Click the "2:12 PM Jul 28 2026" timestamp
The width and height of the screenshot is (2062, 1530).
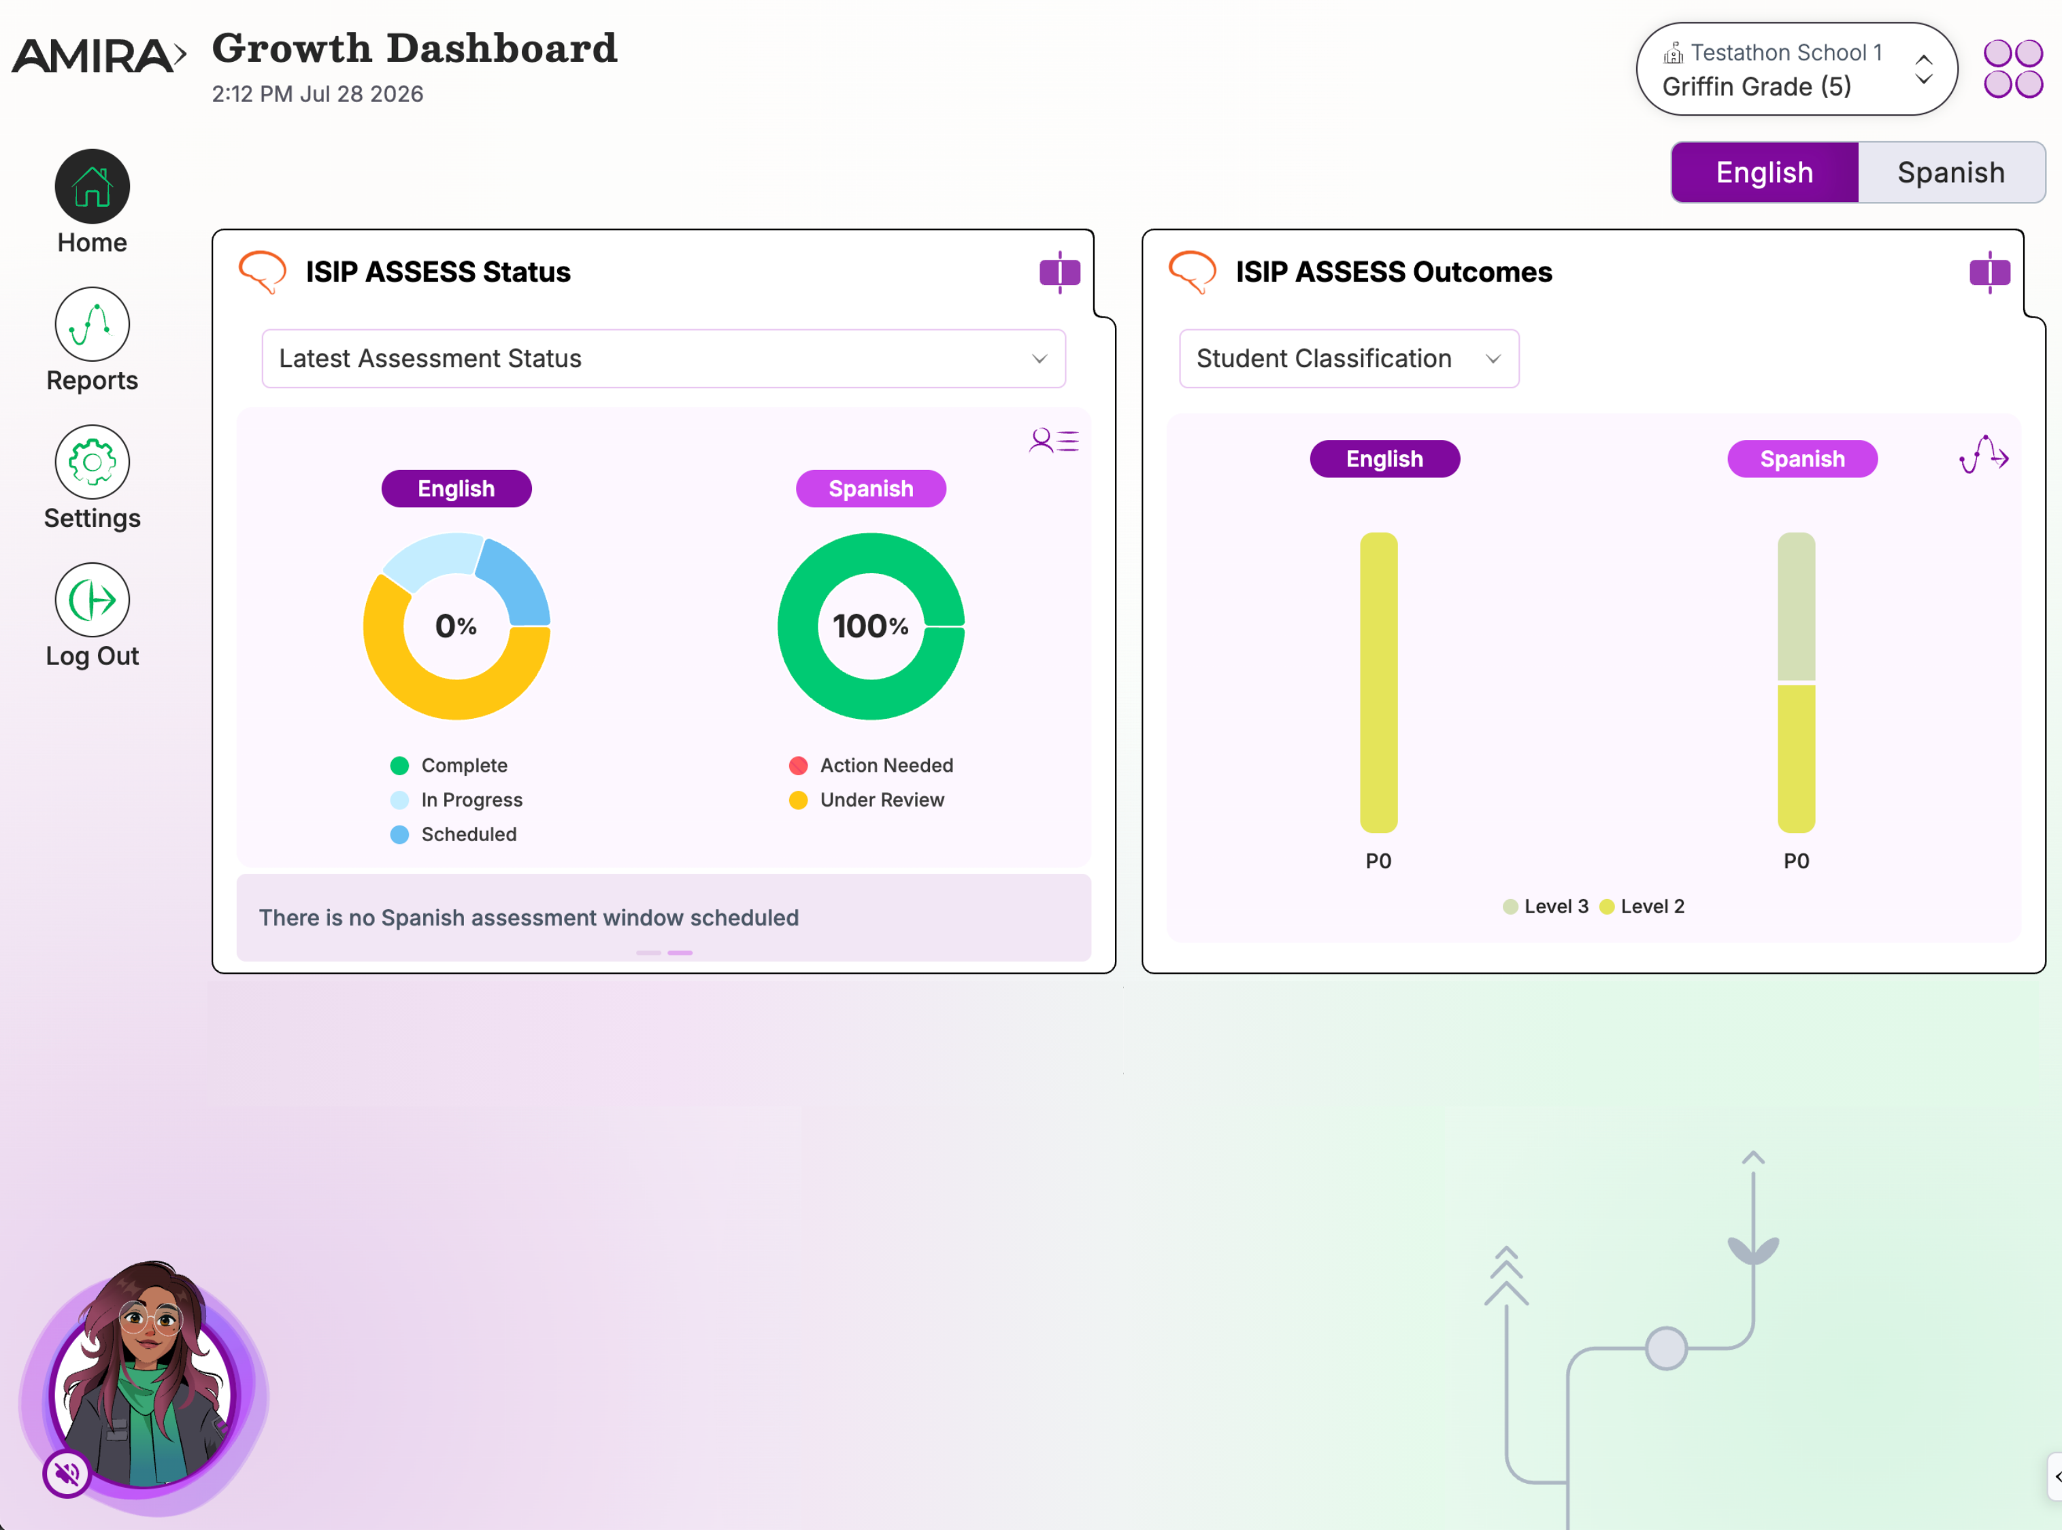[x=318, y=94]
